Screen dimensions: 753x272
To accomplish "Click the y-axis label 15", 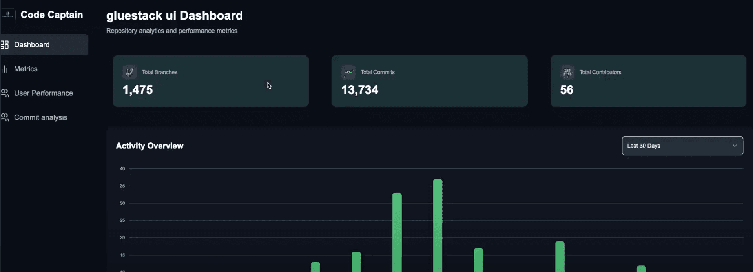I will [122, 255].
